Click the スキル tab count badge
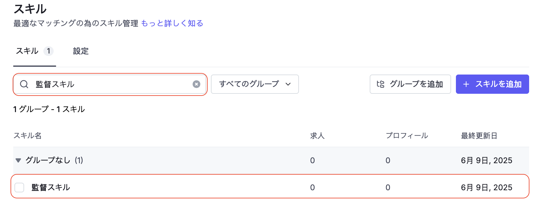 tap(49, 51)
